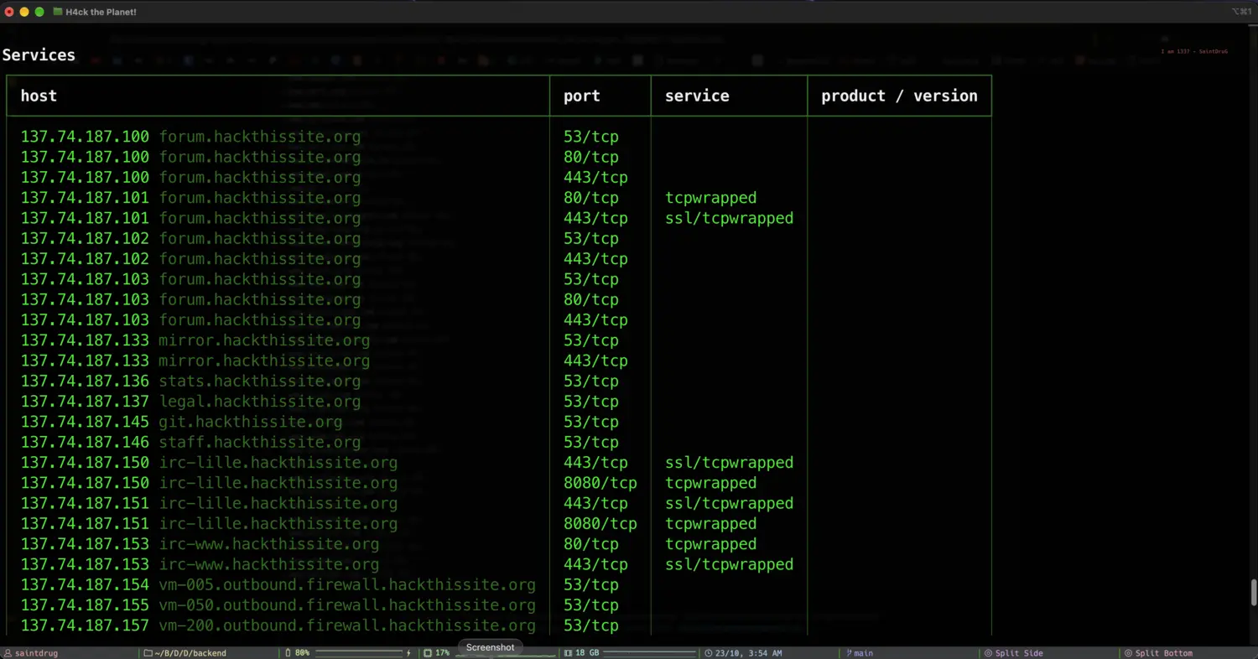Select the 'H4ck the Planet!' tab title
1258x659 pixels.
point(101,12)
